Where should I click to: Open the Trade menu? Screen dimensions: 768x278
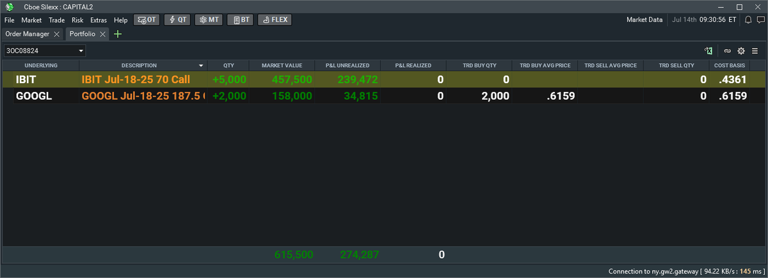click(57, 20)
